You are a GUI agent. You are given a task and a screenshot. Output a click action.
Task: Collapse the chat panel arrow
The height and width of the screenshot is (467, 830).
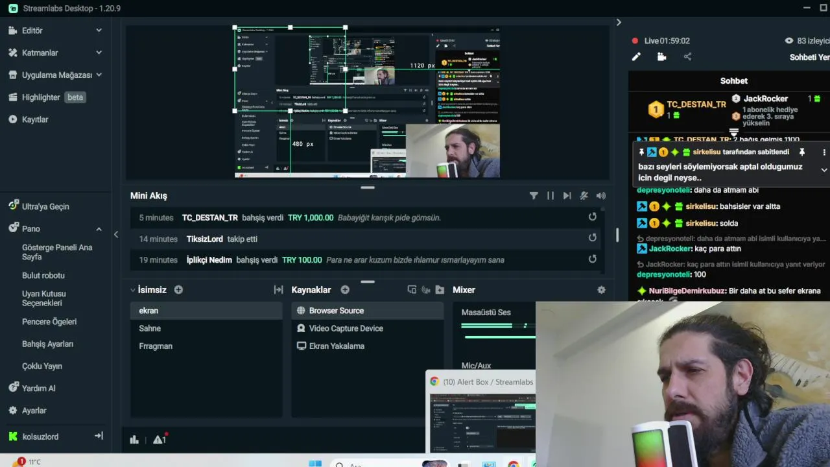pyautogui.click(x=619, y=22)
